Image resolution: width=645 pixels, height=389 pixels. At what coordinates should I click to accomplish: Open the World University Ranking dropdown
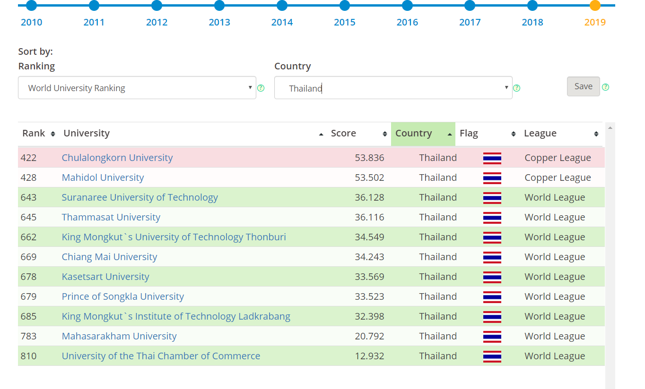137,88
